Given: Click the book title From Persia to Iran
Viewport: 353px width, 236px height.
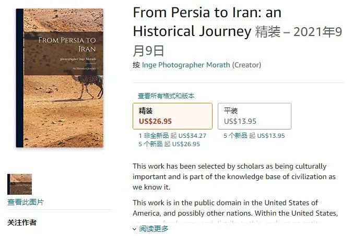Looking at the screenshot, I should pyautogui.click(x=207, y=21).
